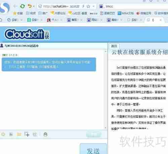The height and width of the screenshot is (154, 168).
Task: Open the dropdown beside the undo arrow
Action: (34, 6)
